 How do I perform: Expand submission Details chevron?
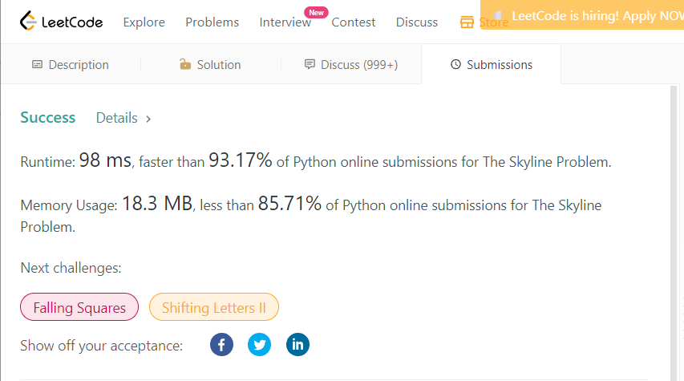(x=148, y=119)
